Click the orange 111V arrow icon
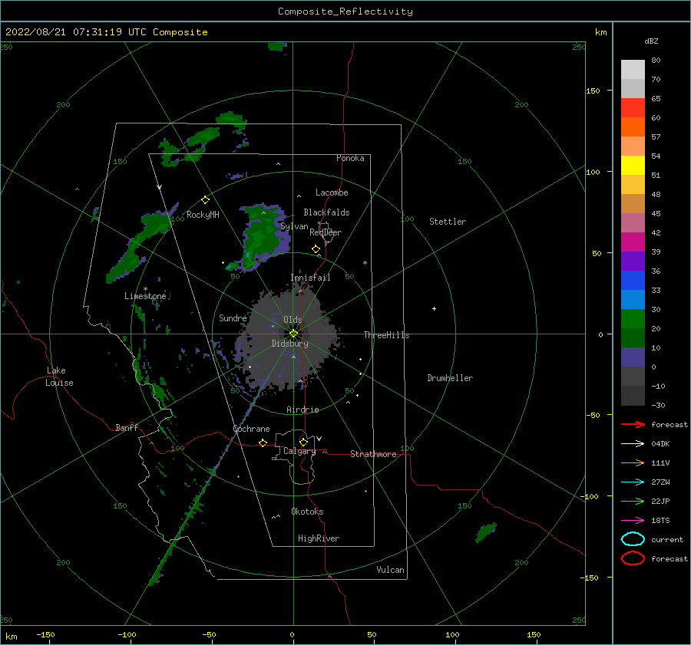This screenshot has width=691, height=645. coord(633,462)
